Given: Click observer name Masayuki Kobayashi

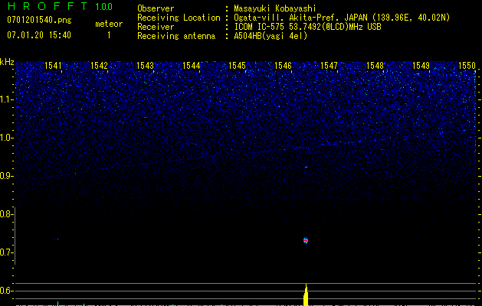Looking at the screenshot, I should 282,9.
